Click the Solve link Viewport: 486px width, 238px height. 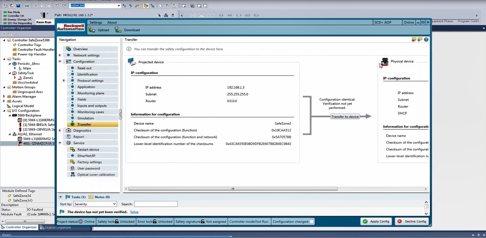[134, 212]
